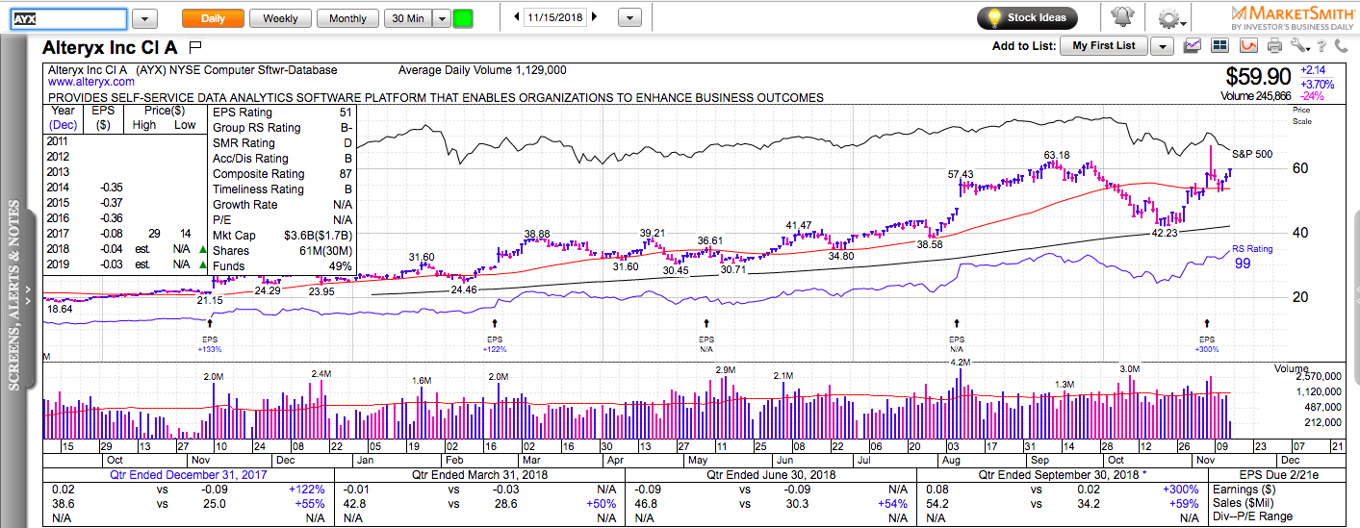Switch to the Monthly chart

347,18
